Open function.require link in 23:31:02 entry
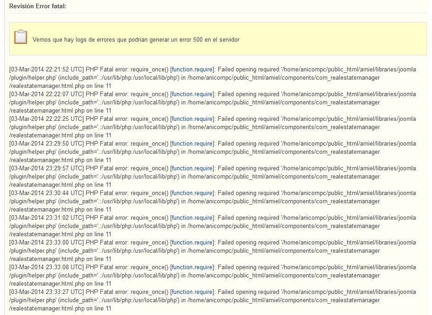Screen dimensions: 432x315 tap(192, 218)
